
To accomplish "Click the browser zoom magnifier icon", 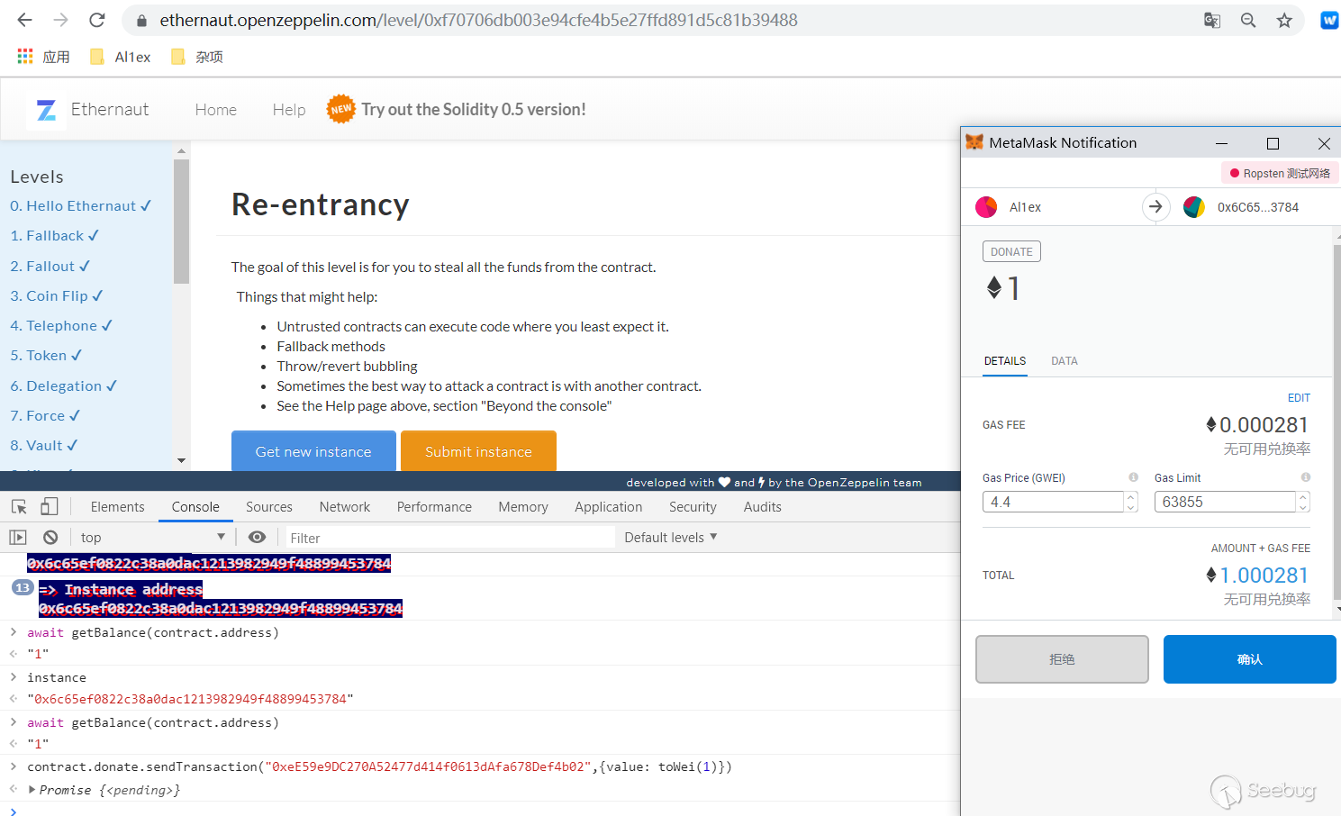I will tap(1248, 20).
